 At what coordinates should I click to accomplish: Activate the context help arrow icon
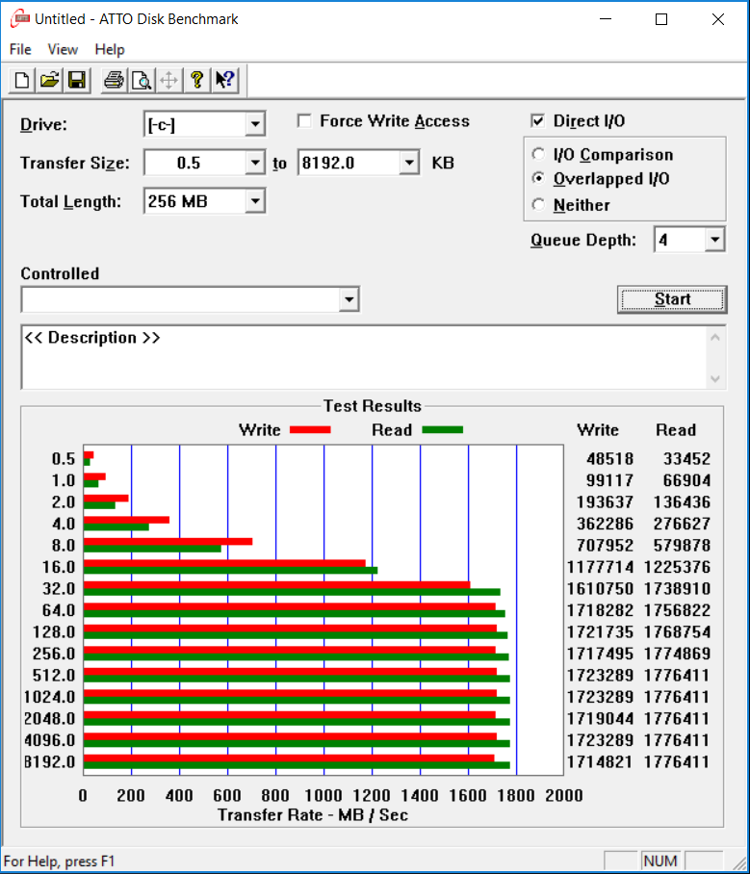tap(225, 80)
